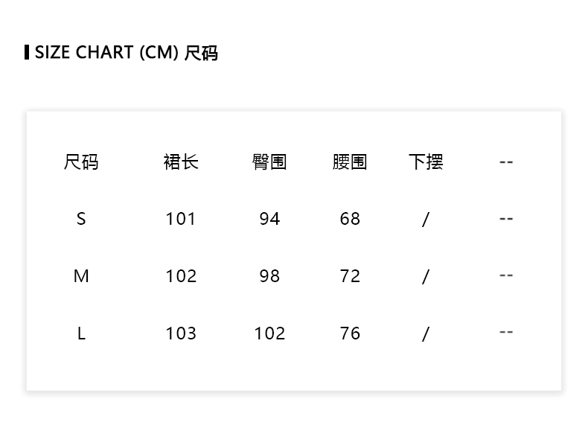Image resolution: width=588 pixels, height=428 pixels.
Task: Select the 腰围 column header
Action: tap(350, 162)
